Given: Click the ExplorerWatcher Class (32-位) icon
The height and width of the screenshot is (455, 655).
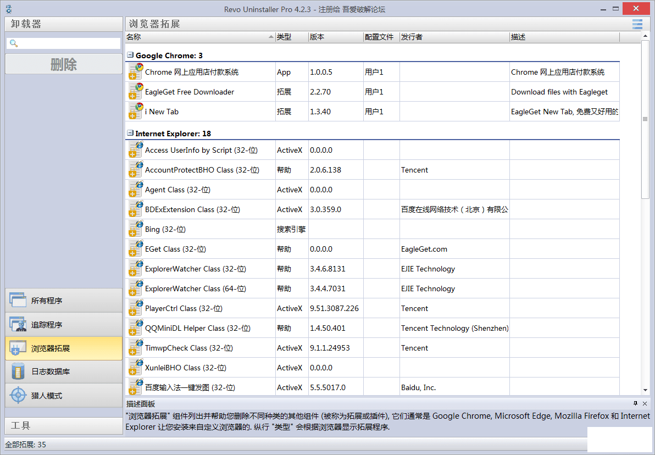Looking at the screenshot, I should coord(136,269).
